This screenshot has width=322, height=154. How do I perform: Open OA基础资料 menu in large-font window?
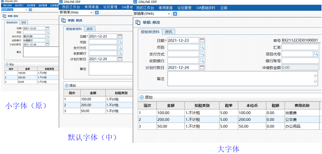206,8
